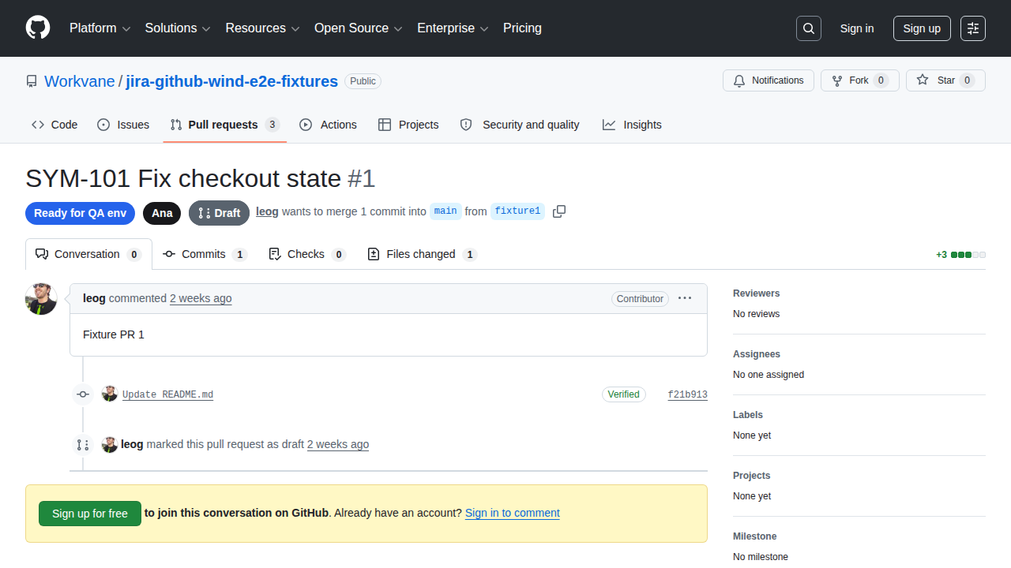Click the Sign in to comment link
Screen dimensions: 1011x568
click(x=513, y=513)
